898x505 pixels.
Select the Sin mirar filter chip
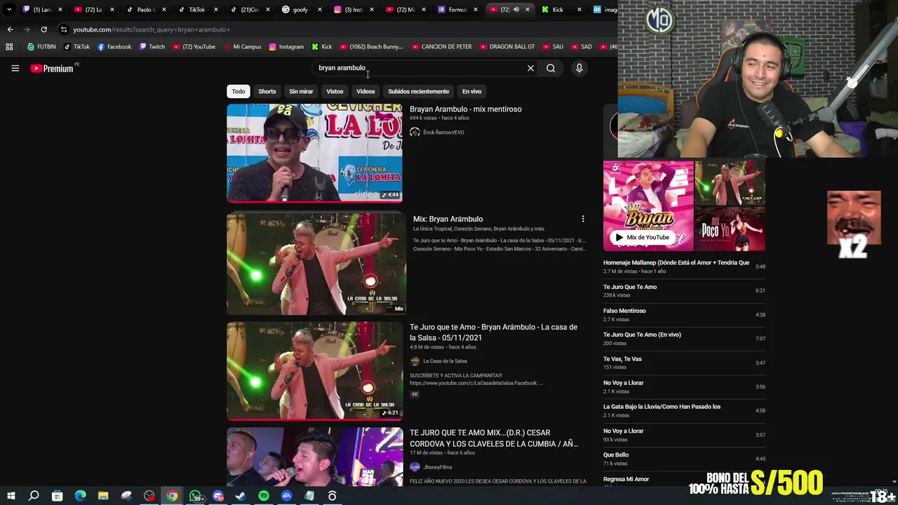coord(301,91)
